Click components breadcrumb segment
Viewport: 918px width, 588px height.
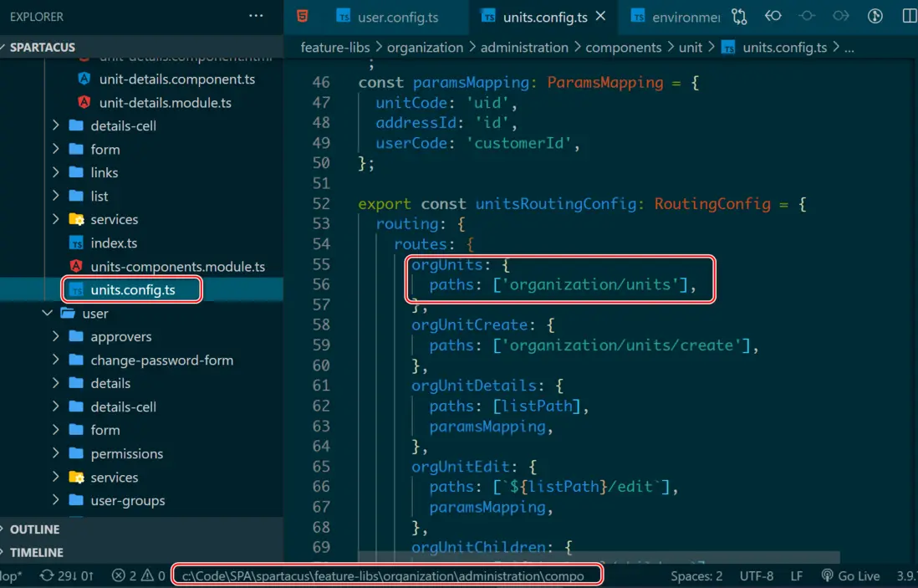[623, 48]
